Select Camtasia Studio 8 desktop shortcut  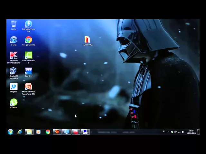29,58
